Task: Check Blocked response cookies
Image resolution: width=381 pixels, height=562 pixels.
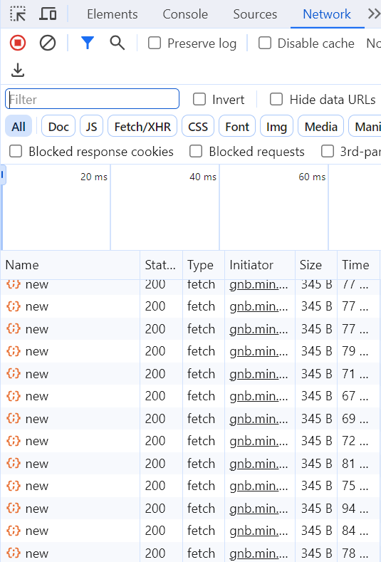Action: (x=16, y=151)
